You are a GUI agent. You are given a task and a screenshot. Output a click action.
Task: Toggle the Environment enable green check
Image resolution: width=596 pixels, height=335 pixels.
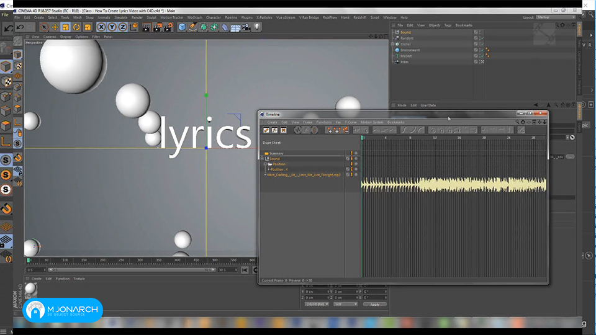(482, 50)
